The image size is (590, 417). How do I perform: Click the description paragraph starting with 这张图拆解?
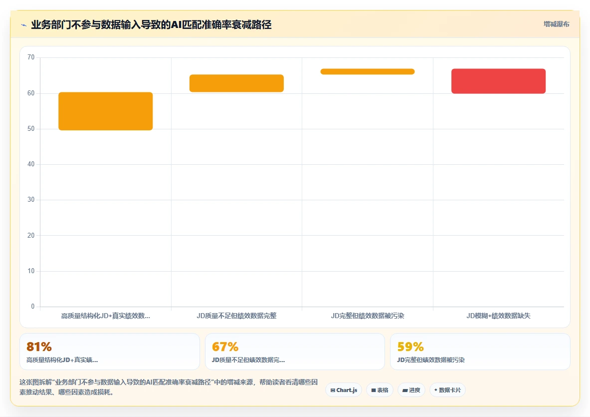(169, 387)
